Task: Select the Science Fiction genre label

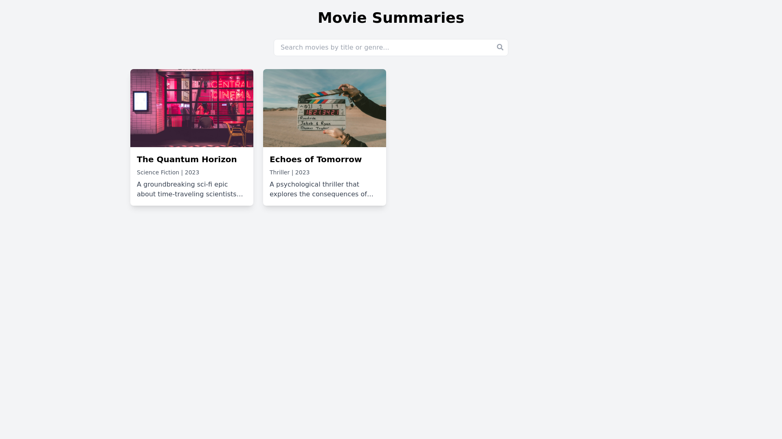Action: [x=158, y=172]
